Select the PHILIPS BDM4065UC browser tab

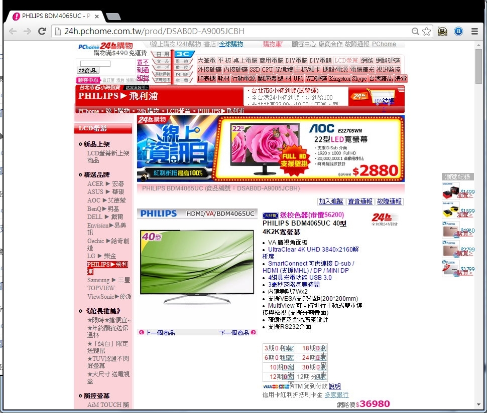click(56, 16)
